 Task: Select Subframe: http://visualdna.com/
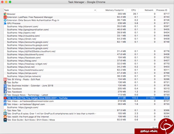pyautogui.click(x=86, y=36)
